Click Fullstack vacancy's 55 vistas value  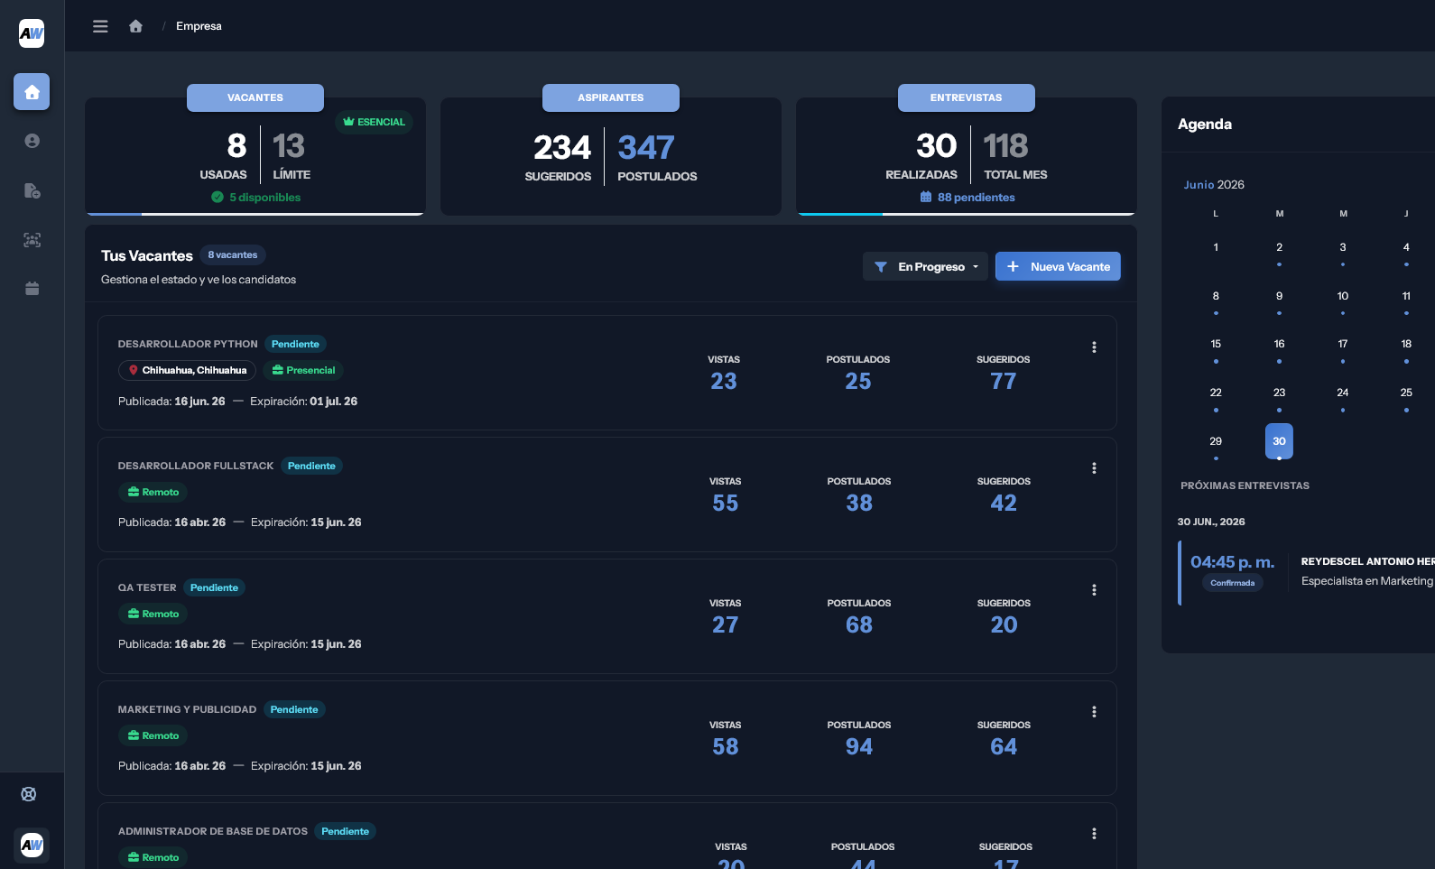pyautogui.click(x=726, y=504)
